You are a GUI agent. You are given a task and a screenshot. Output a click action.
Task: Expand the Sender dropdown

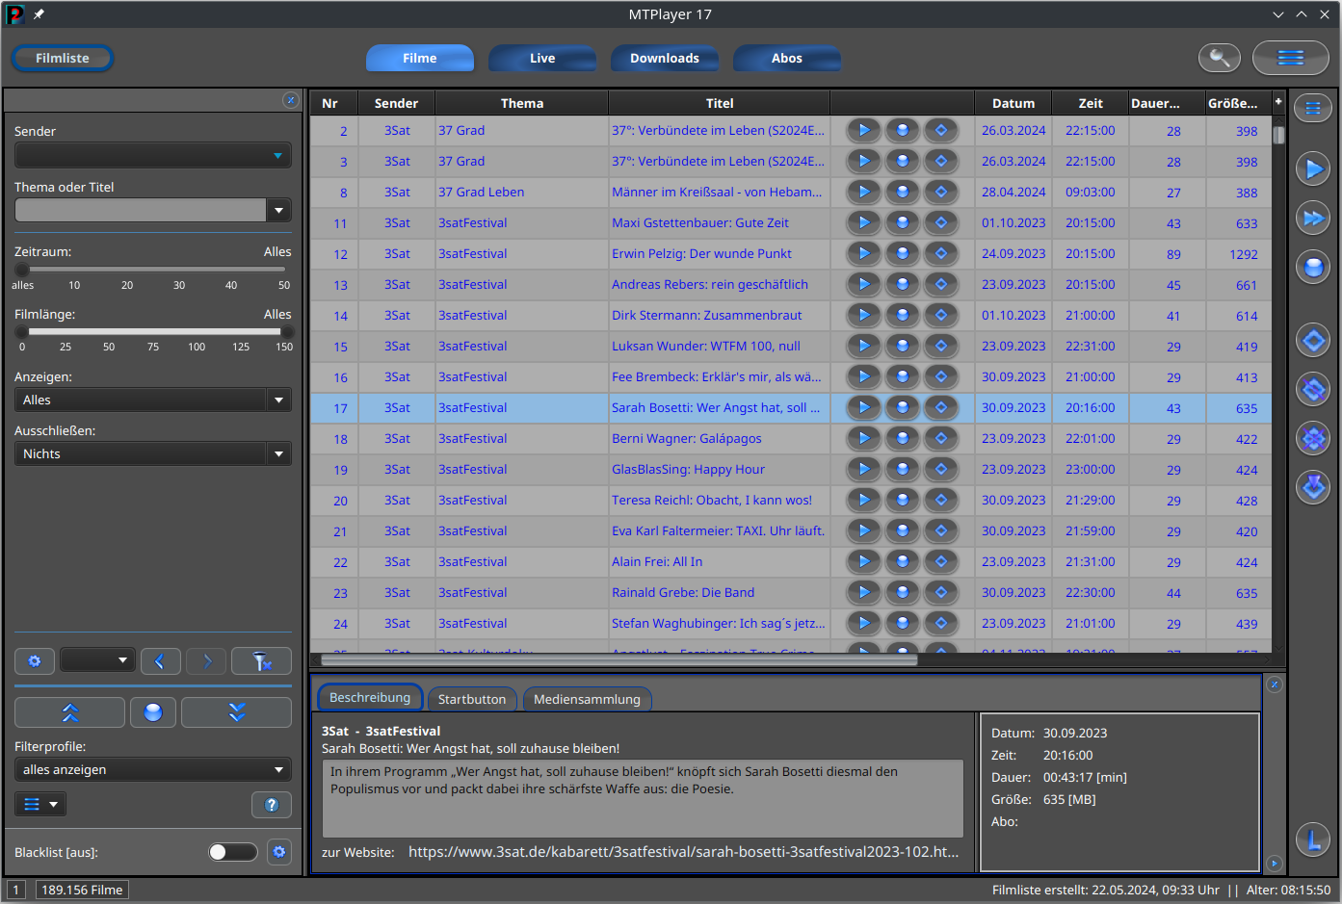[153, 155]
